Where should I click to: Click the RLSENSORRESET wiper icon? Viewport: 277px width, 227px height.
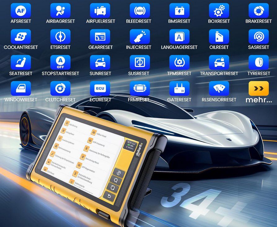[x=219, y=89]
